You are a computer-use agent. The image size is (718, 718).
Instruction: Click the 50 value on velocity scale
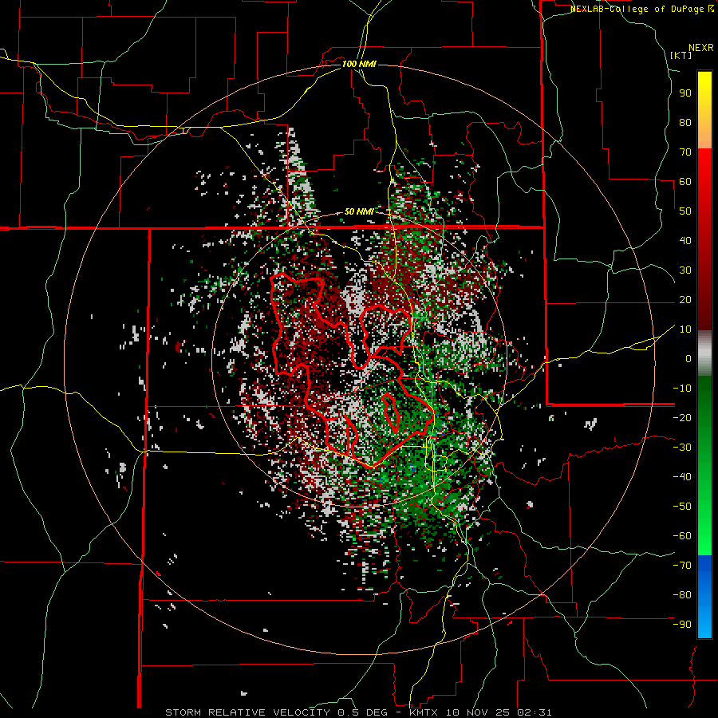[x=685, y=211]
